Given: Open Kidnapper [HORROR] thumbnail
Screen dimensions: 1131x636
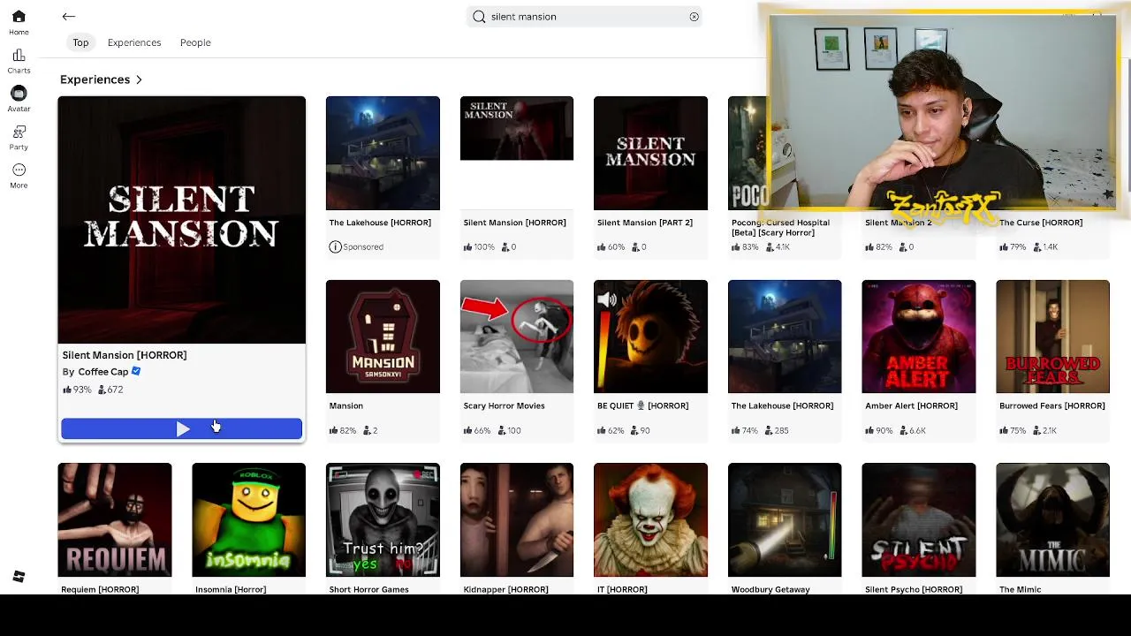Looking at the screenshot, I should coord(517,519).
